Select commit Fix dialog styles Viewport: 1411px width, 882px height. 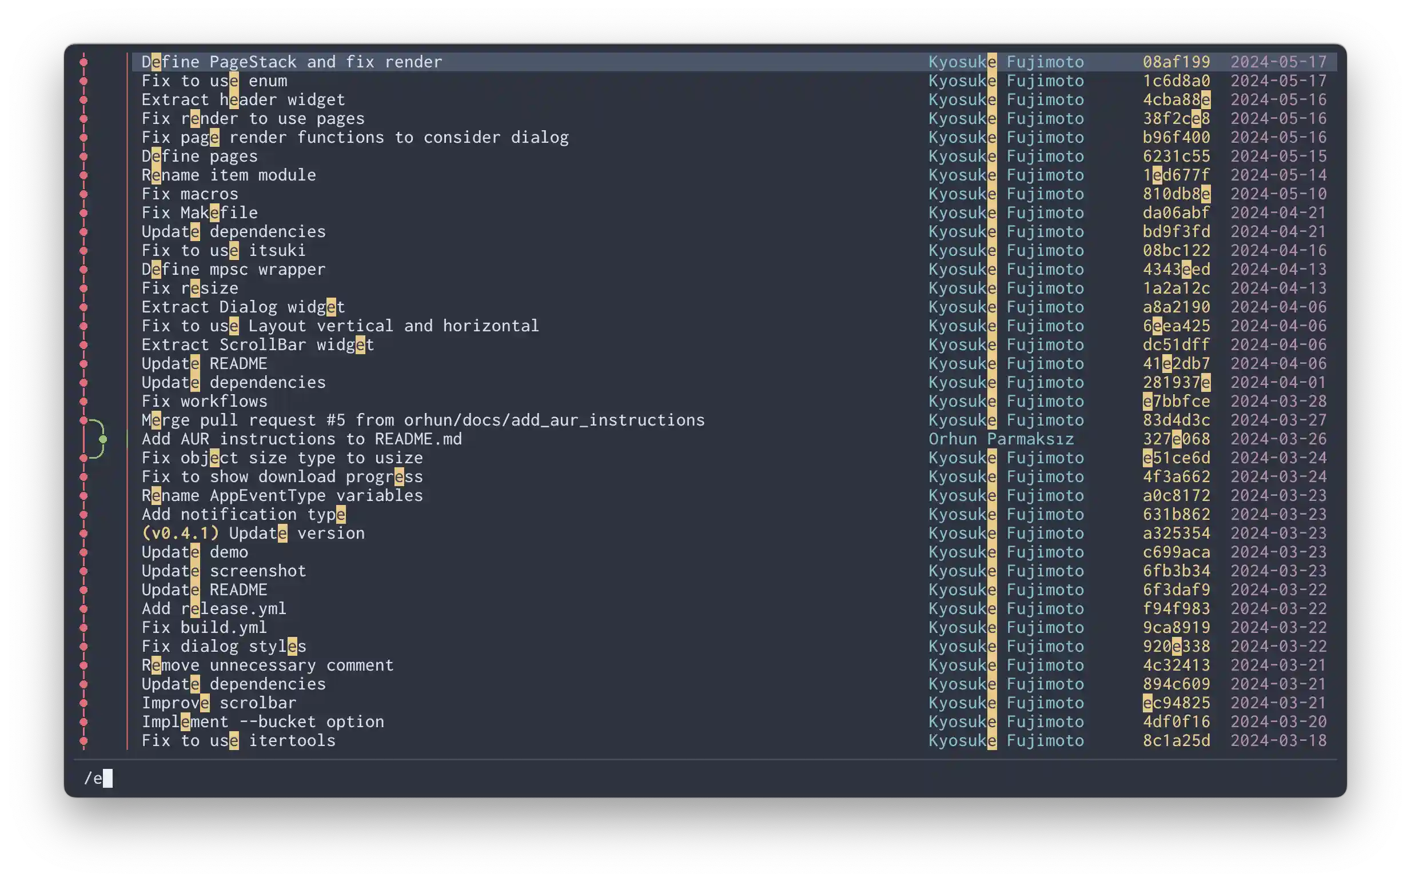pos(224,646)
